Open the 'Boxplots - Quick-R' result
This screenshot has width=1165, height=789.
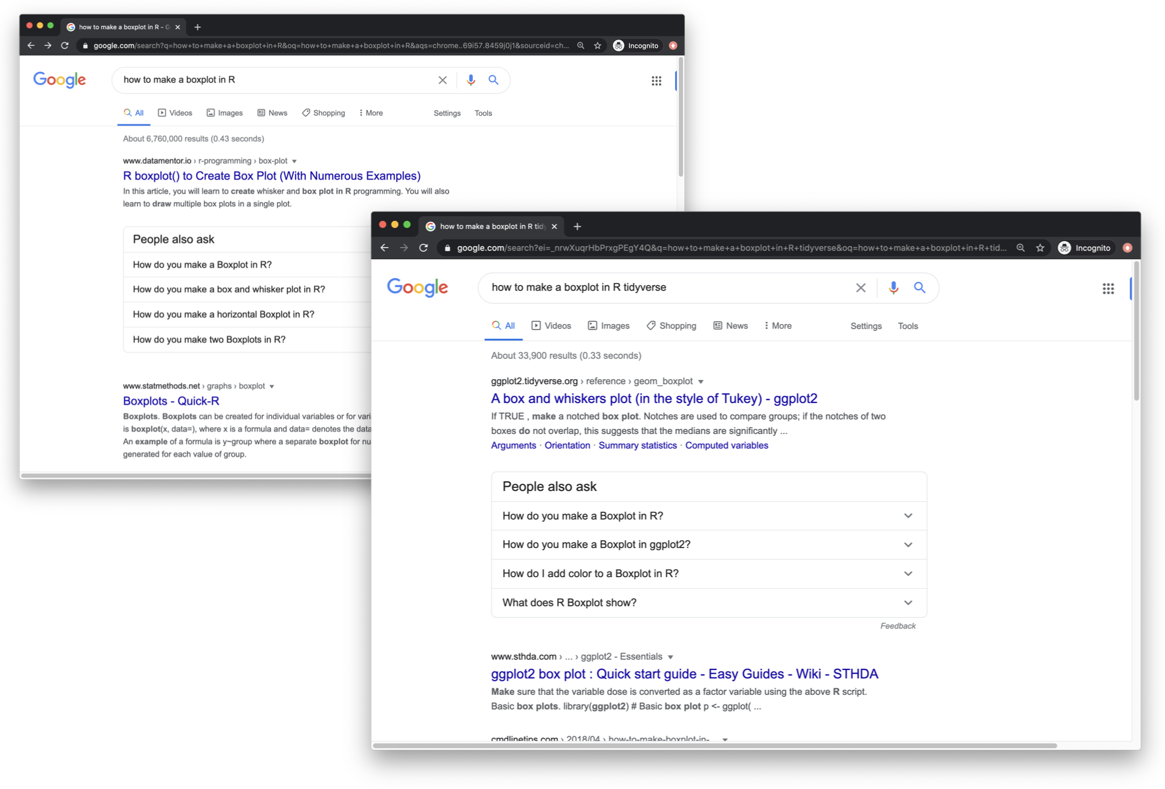tap(171, 401)
